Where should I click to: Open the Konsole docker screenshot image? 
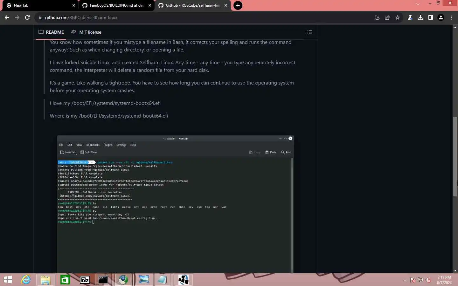(x=175, y=204)
